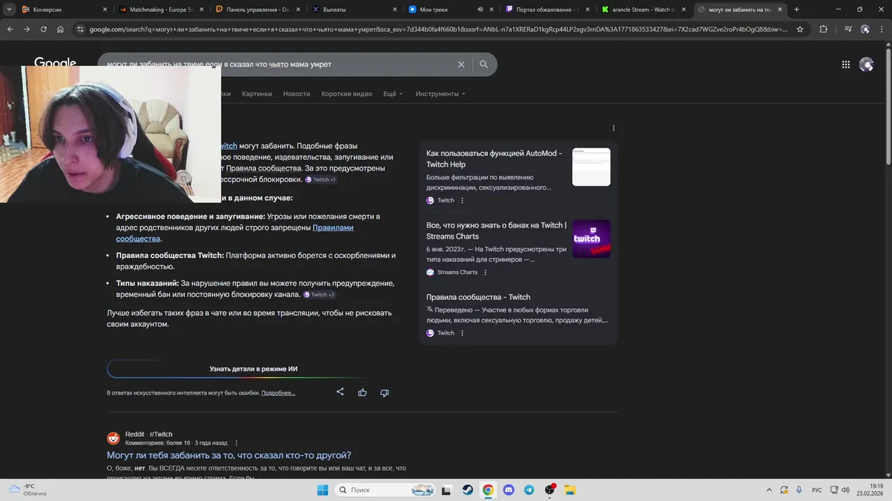This screenshot has width=892, height=501.
Task: Clear the search query with the X icon
Action: [x=461, y=64]
